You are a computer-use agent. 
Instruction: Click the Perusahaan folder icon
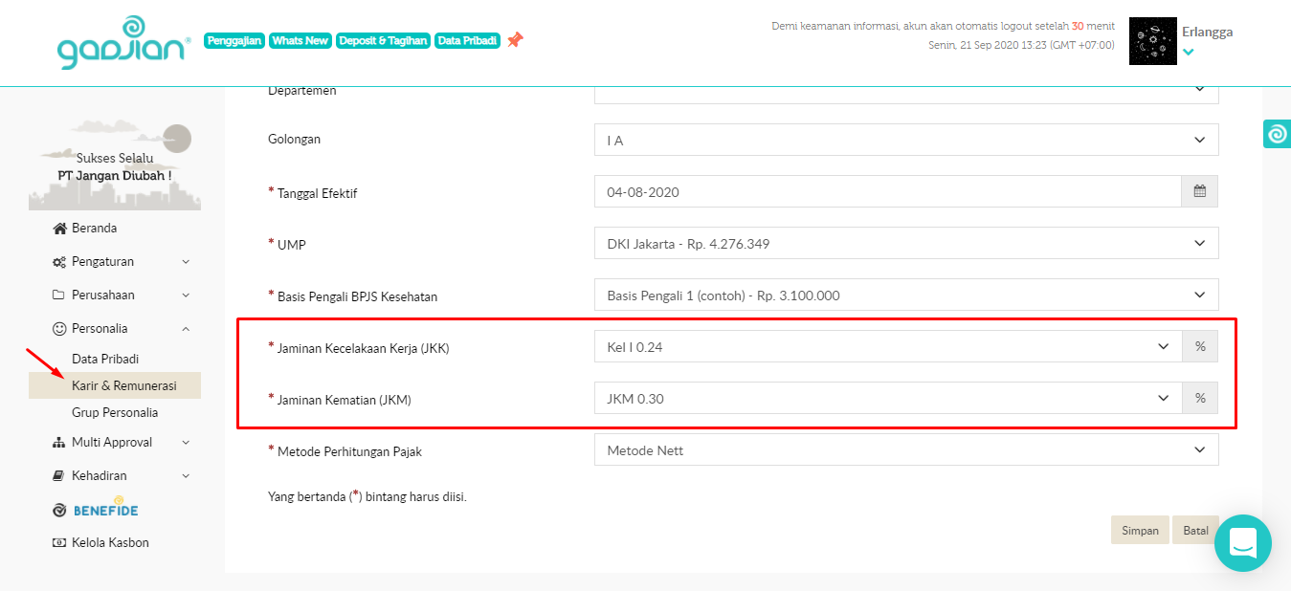(x=59, y=295)
